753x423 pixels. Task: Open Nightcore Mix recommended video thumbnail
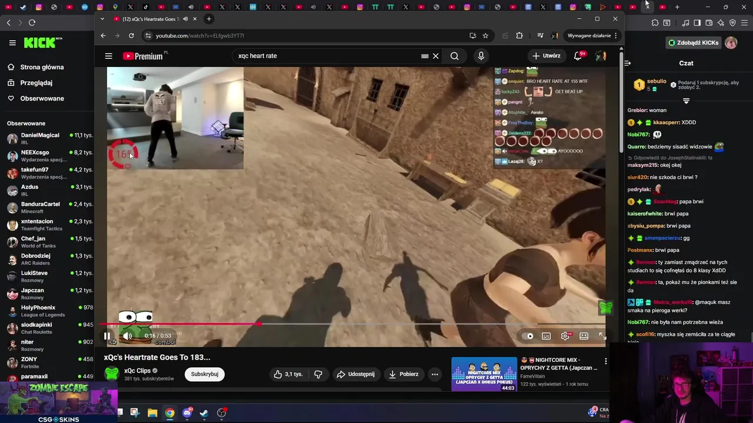click(484, 374)
